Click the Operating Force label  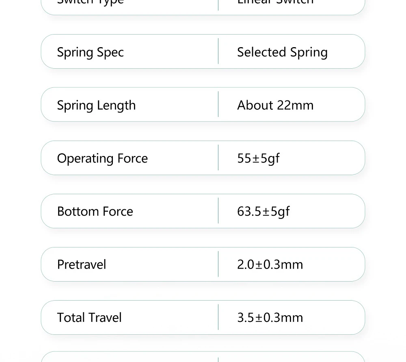(x=102, y=158)
